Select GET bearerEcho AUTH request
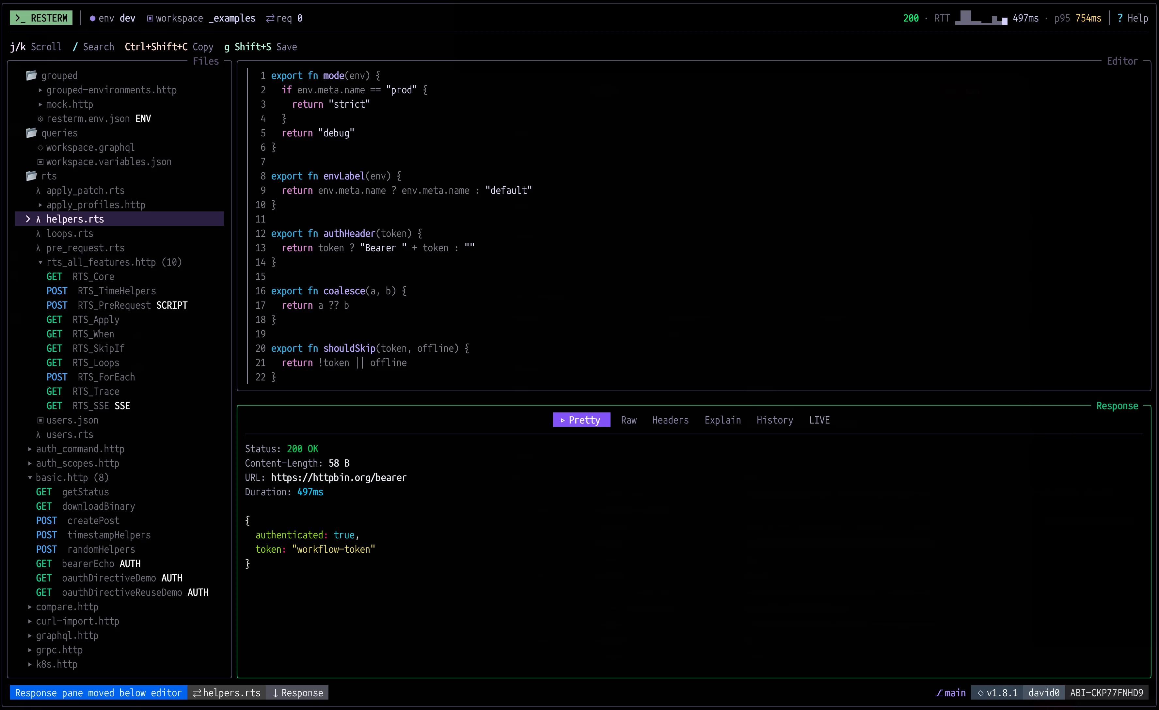 click(88, 564)
